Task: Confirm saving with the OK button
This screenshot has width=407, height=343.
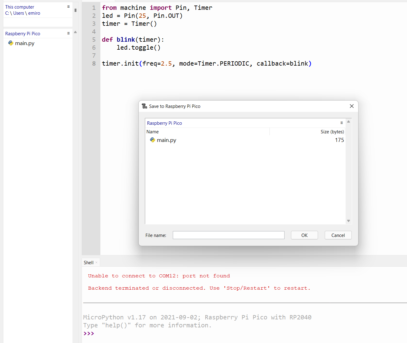Action: 304,235
